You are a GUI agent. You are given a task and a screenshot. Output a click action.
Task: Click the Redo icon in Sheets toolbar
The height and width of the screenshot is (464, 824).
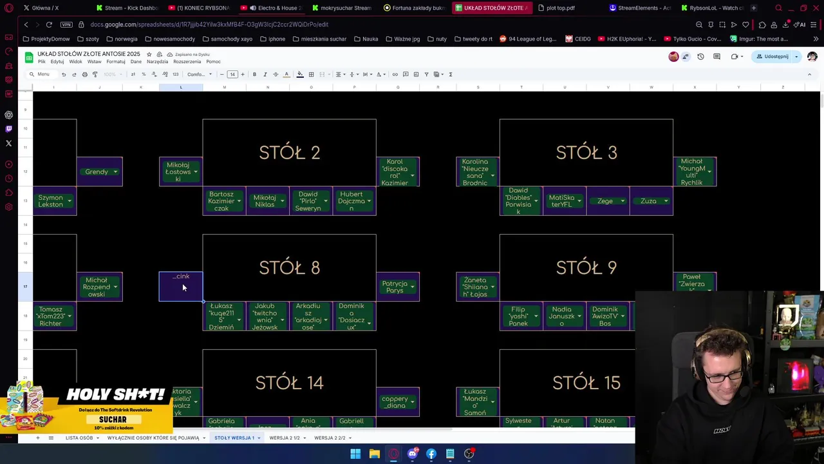[x=74, y=74]
